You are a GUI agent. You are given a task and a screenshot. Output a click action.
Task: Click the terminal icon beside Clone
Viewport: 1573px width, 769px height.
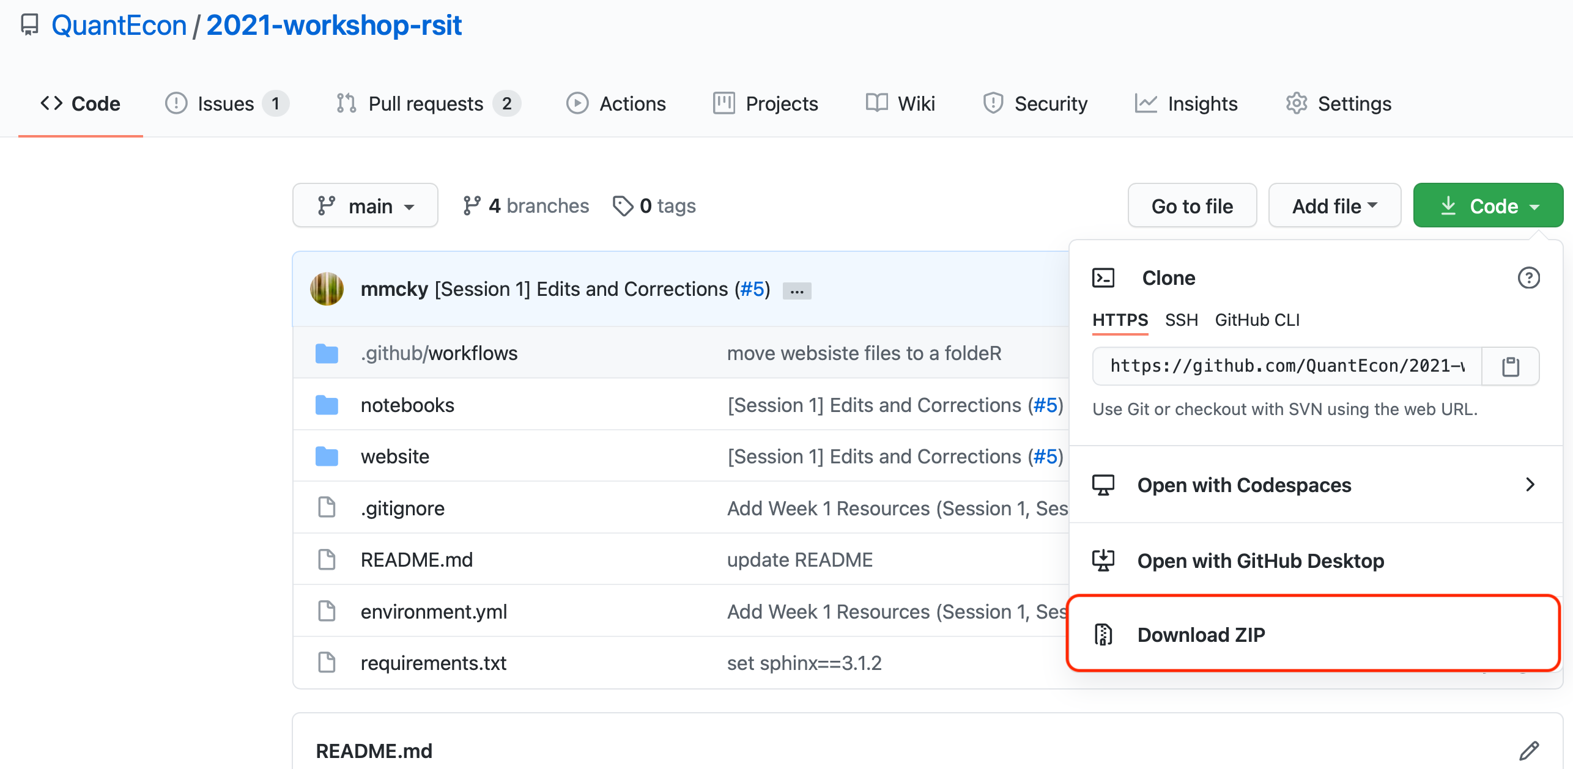(1103, 278)
